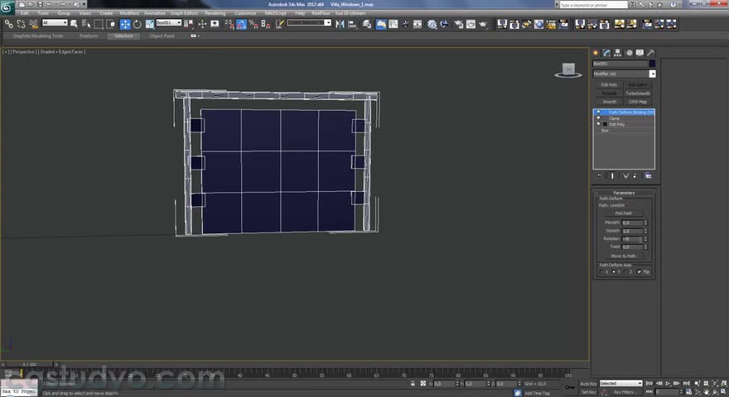This screenshot has height=397, width=729.
Task: Toggle visibility bulb of Path Deform Binding modifier
Action: pyautogui.click(x=598, y=112)
